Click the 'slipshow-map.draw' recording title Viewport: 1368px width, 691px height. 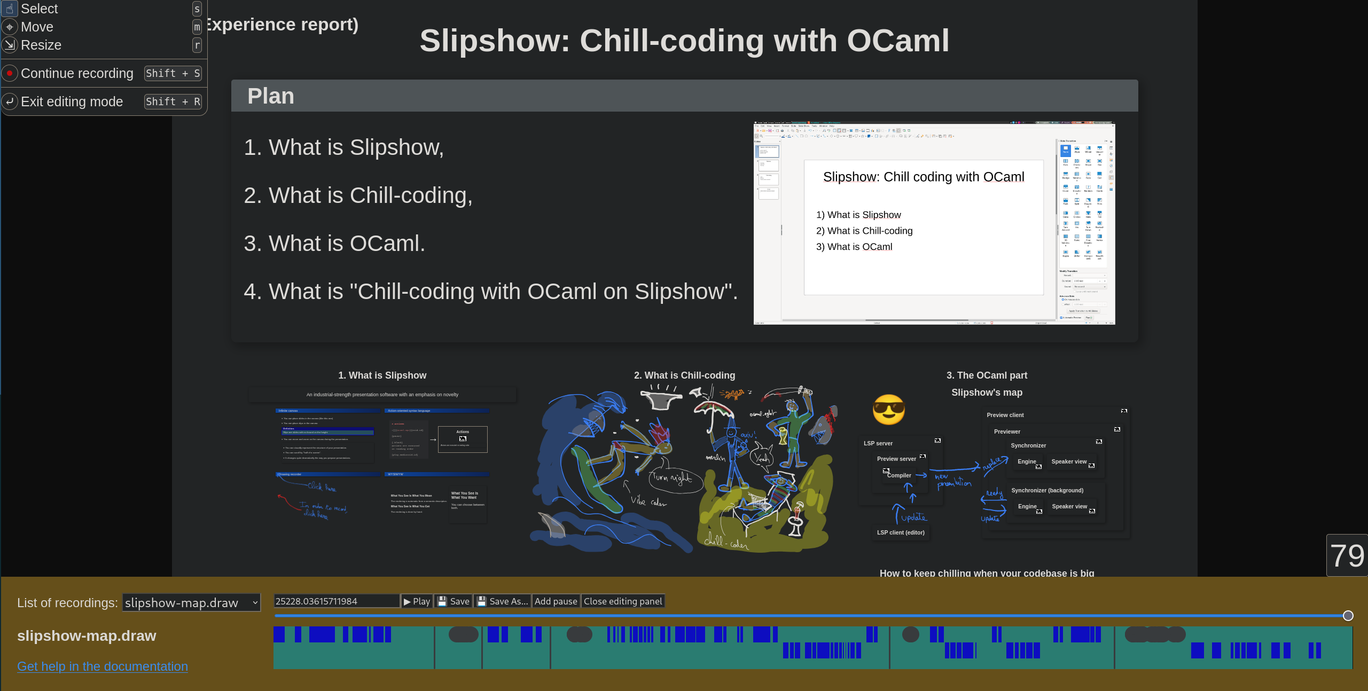click(x=87, y=635)
